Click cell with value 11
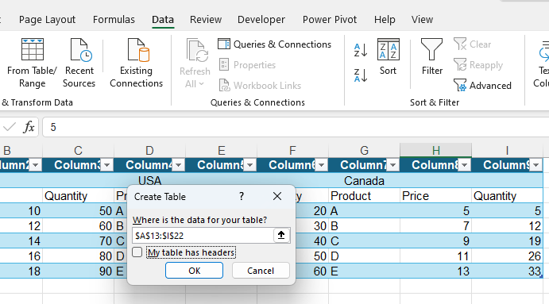The image size is (549, 304). (x=435, y=256)
